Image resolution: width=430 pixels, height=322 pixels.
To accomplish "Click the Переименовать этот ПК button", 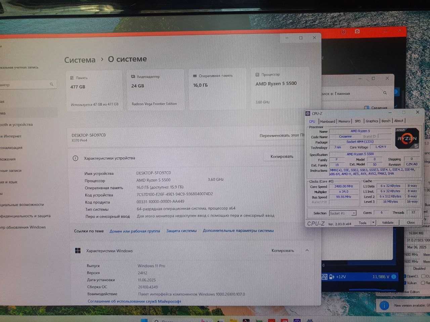I will click(282, 135).
